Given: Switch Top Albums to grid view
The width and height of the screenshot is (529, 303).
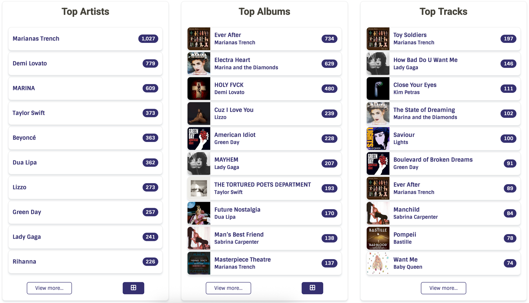Looking at the screenshot, I should tap(312, 288).
